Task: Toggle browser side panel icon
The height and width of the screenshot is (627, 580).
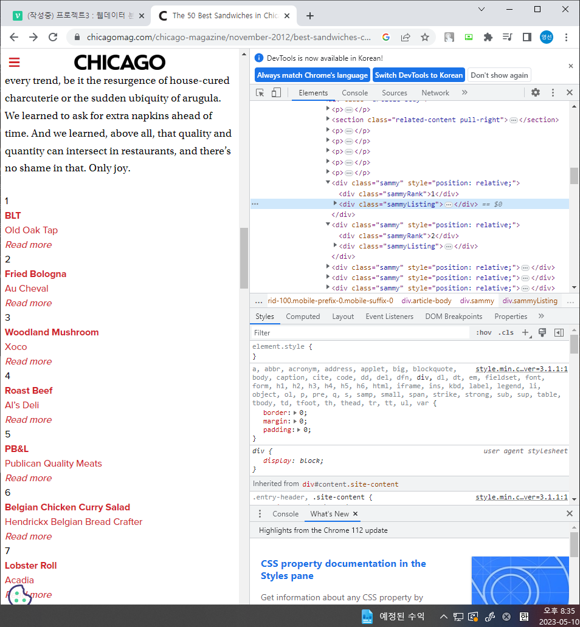Action: click(x=526, y=37)
